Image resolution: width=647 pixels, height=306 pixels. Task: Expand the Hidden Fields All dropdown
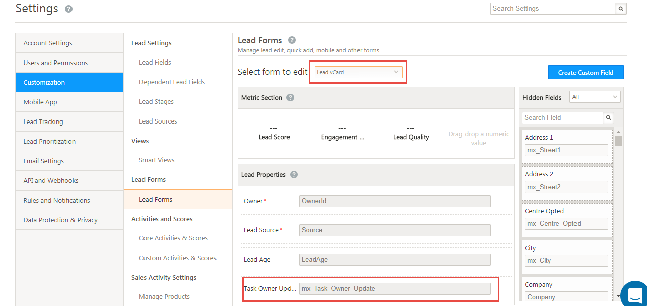click(595, 97)
